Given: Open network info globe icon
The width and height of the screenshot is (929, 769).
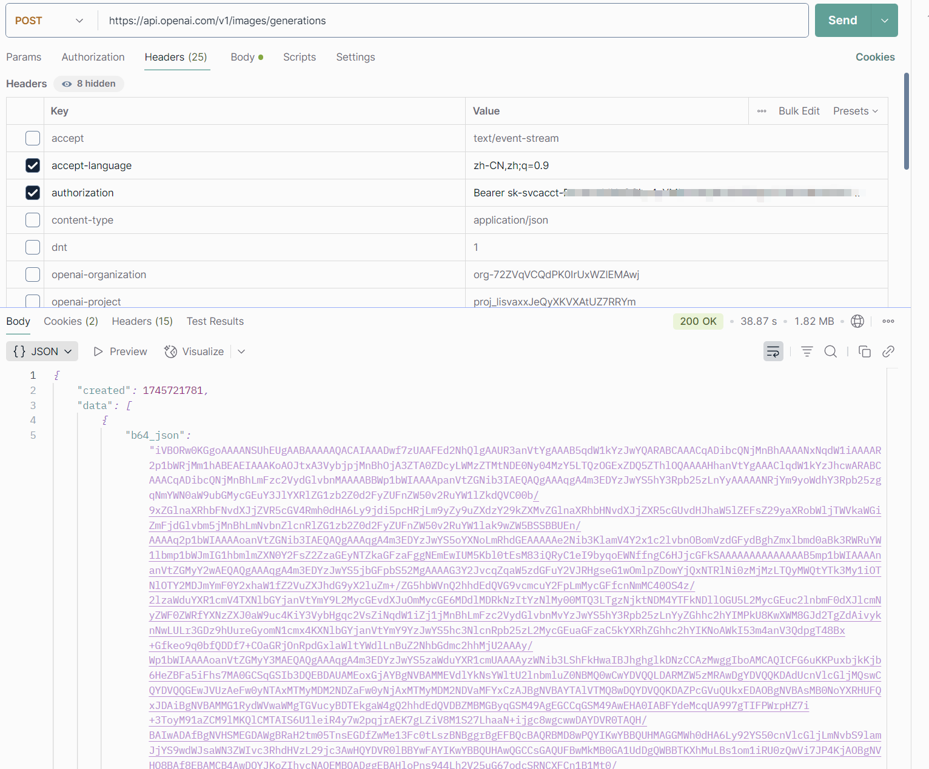Looking at the screenshot, I should (x=857, y=321).
